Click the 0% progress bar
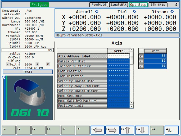Image resolution: width=181 pixels, height=136 pixels. pyautogui.click(x=28, y=50)
